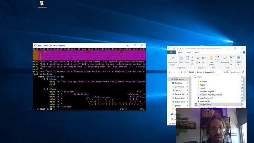This screenshot has height=143, width=254.
Task: Click the Copy to folder icon
Action: point(198,62)
